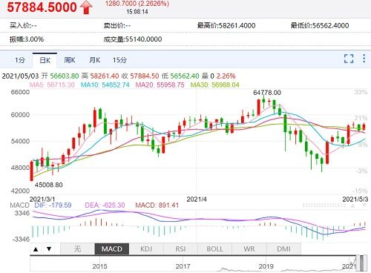The height and width of the screenshot is (273, 371).
Task: Select the WR indicator
Action: [x=249, y=249]
